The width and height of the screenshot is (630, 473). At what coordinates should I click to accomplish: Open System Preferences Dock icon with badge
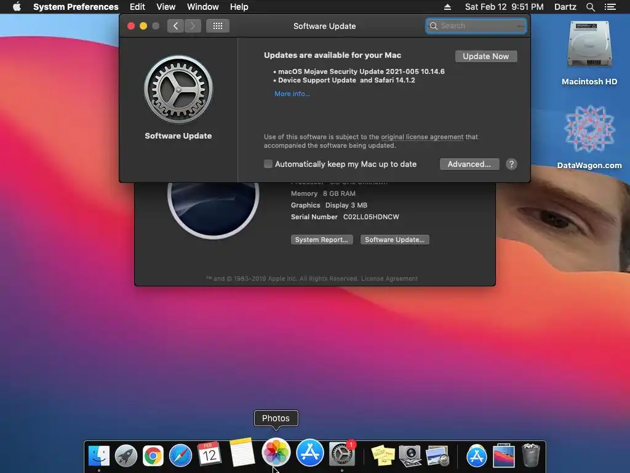click(342, 455)
